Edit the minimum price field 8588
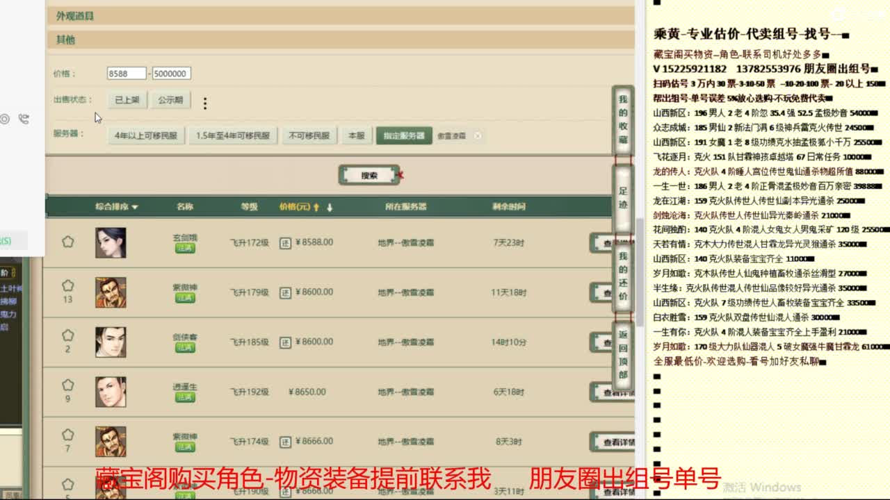The height and width of the screenshot is (500, 890). 127,74
